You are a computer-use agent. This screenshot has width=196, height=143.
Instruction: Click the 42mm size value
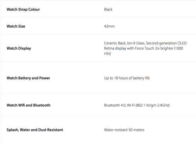(109, 26)
